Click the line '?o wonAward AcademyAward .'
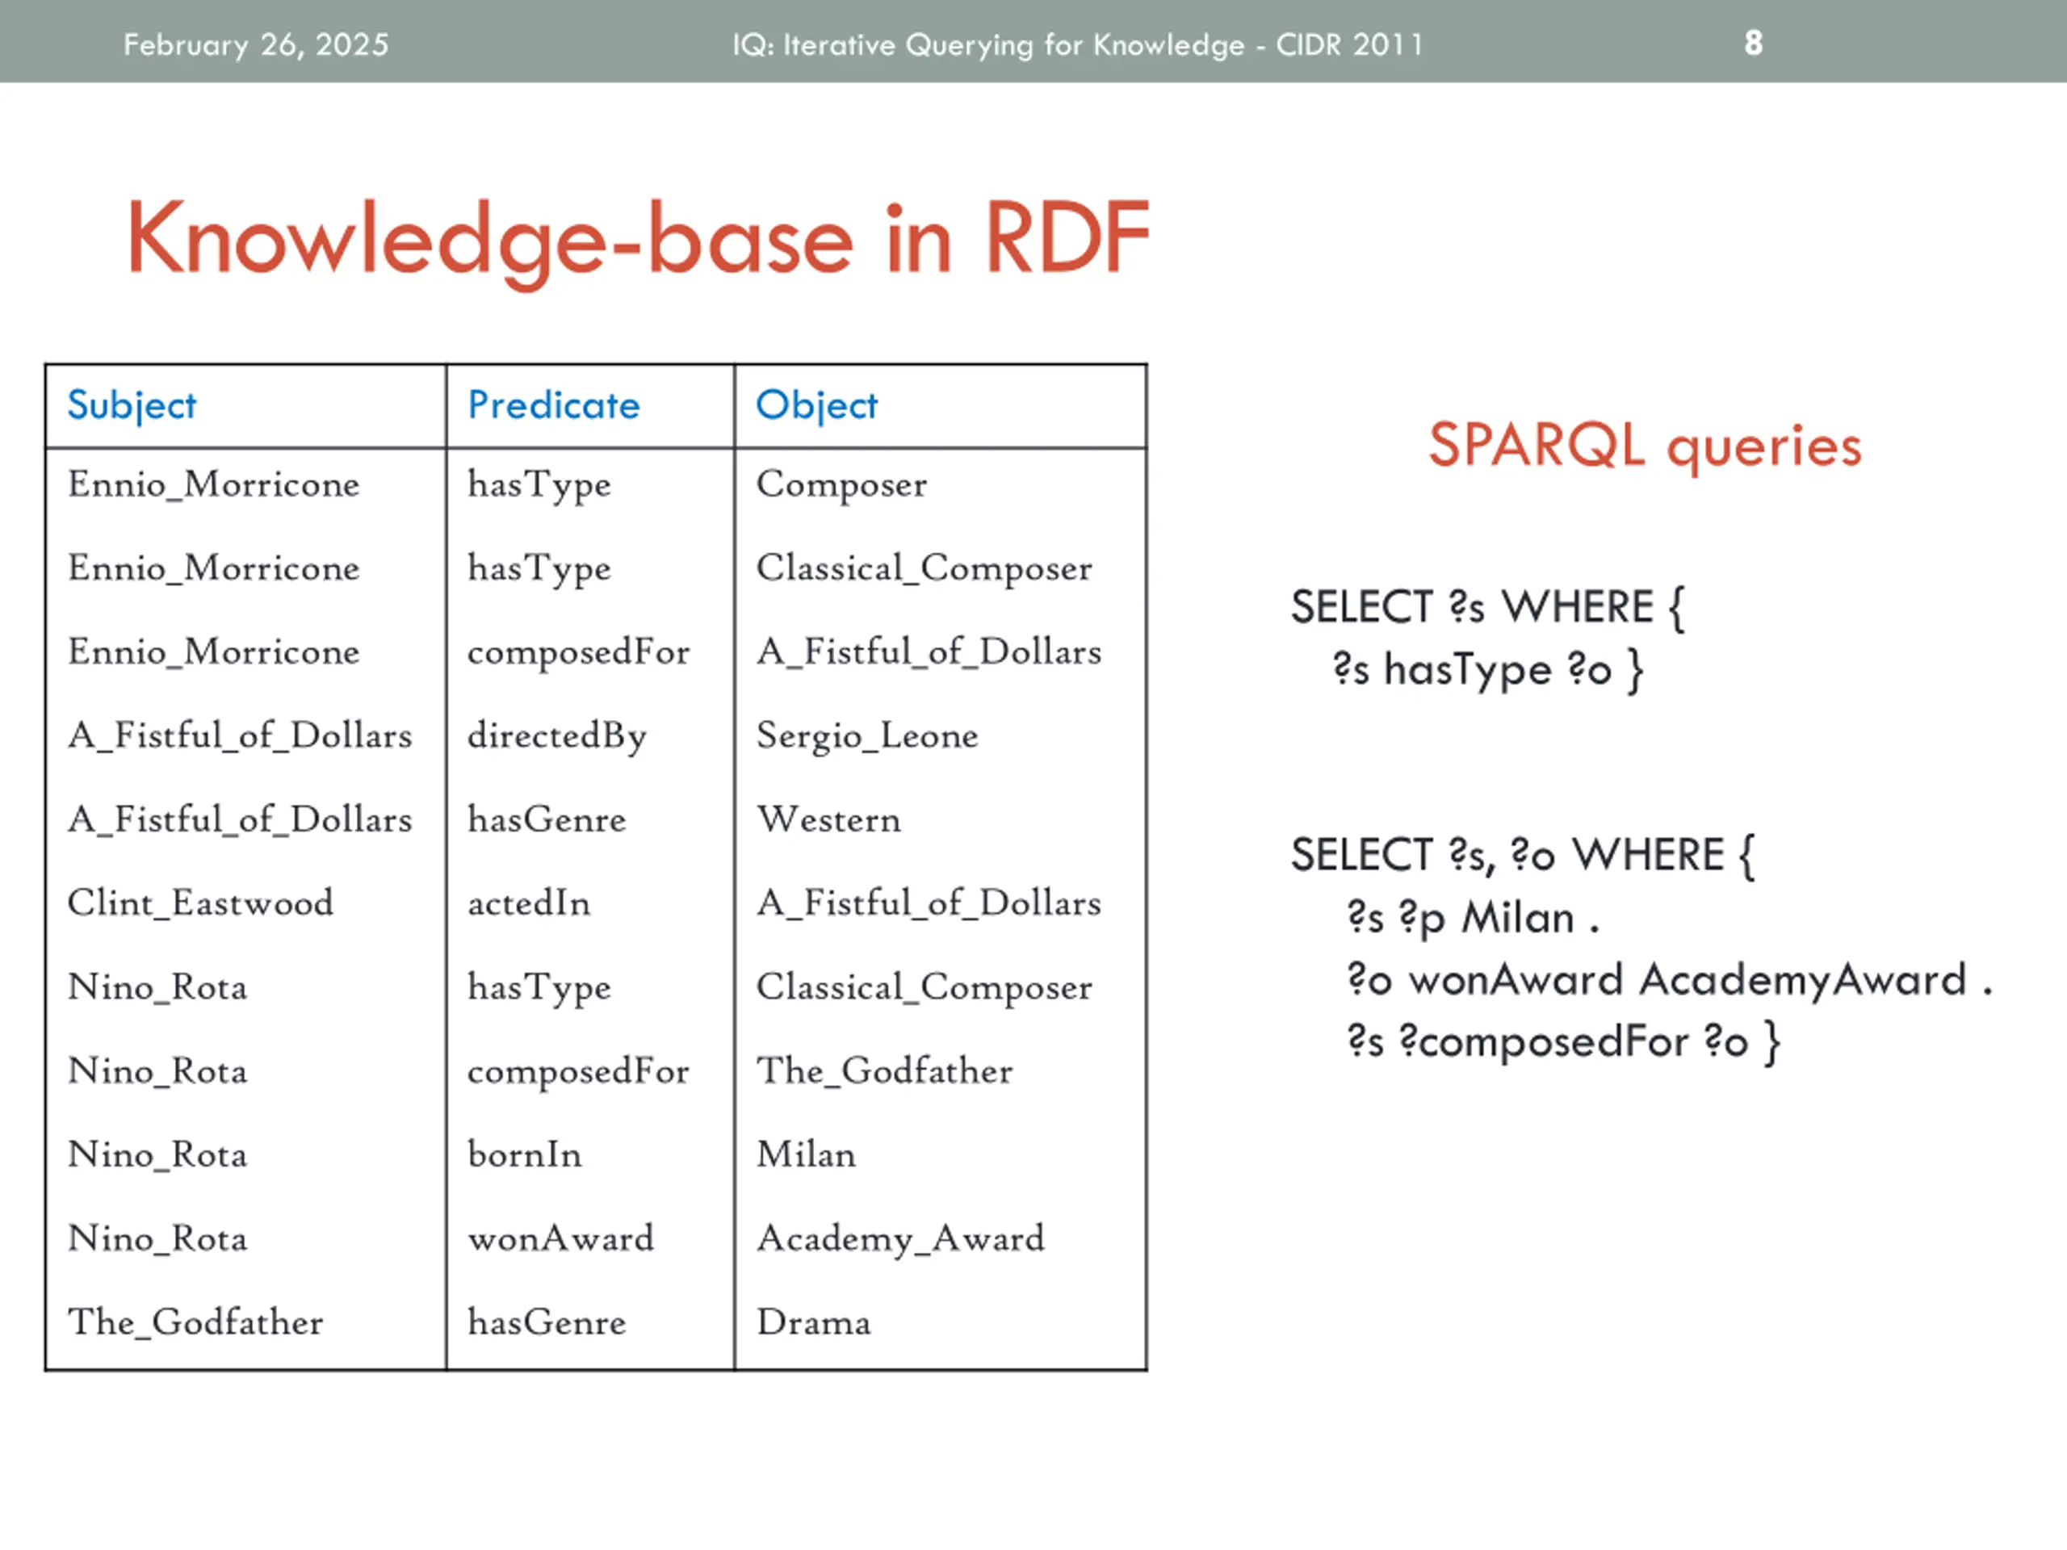 [1670, 980]
